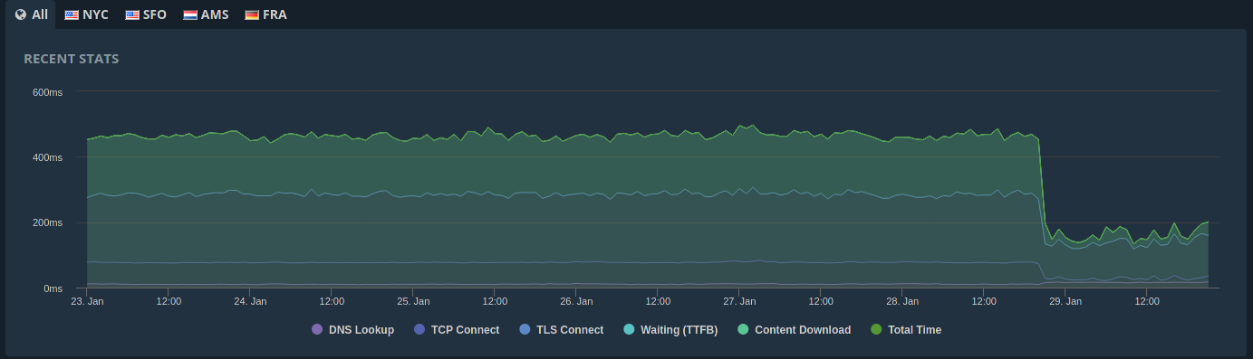This screenshot has width=1253, height=359.
Task: Select the SFO tab label
Action: (x=155, y=15)
